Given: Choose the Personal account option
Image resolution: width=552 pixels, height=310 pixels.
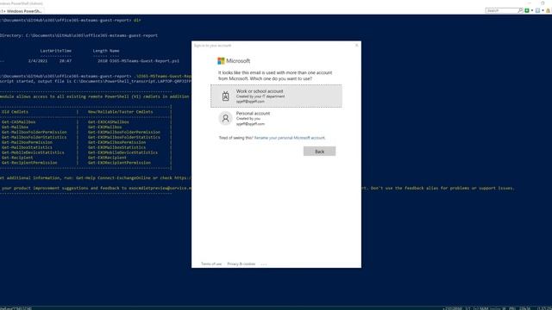Looking at the screenshot, I should 276,119.
